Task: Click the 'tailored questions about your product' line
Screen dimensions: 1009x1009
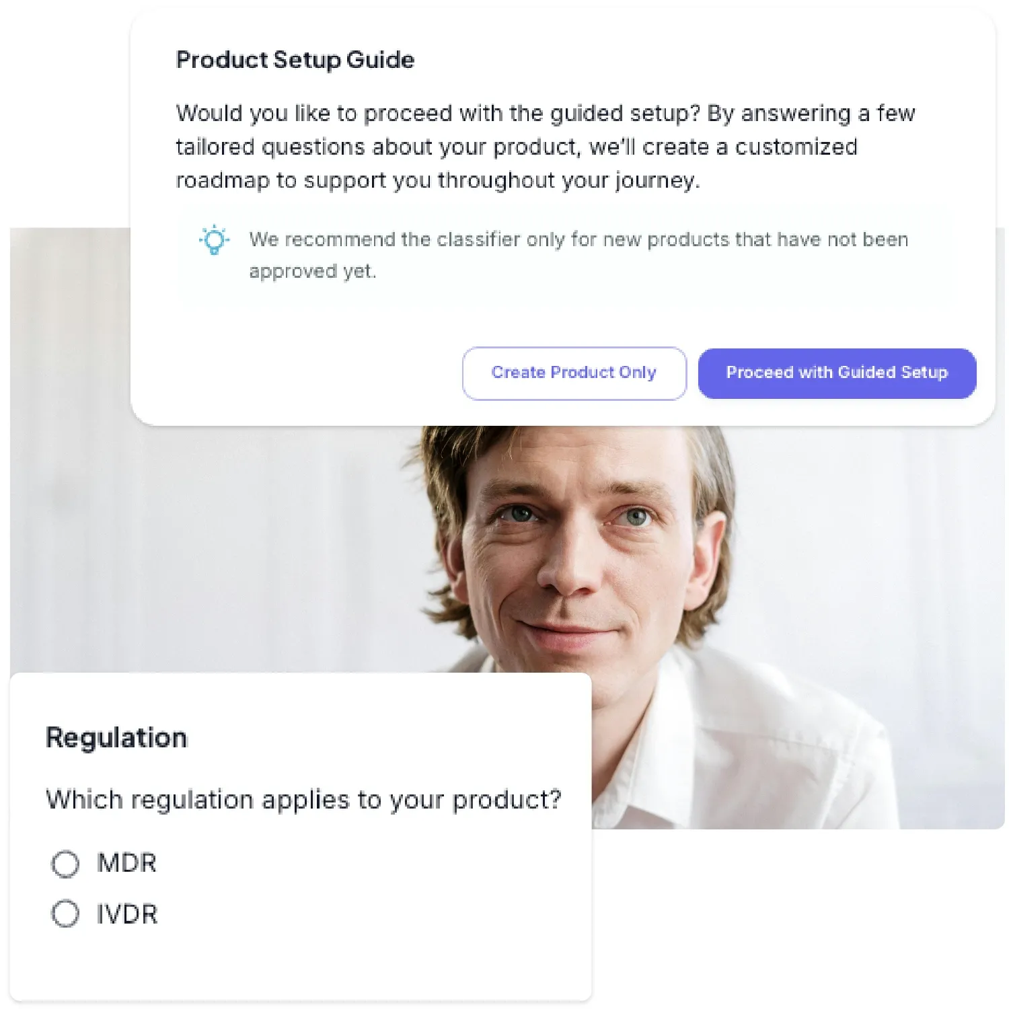Action: pos(517,147)
